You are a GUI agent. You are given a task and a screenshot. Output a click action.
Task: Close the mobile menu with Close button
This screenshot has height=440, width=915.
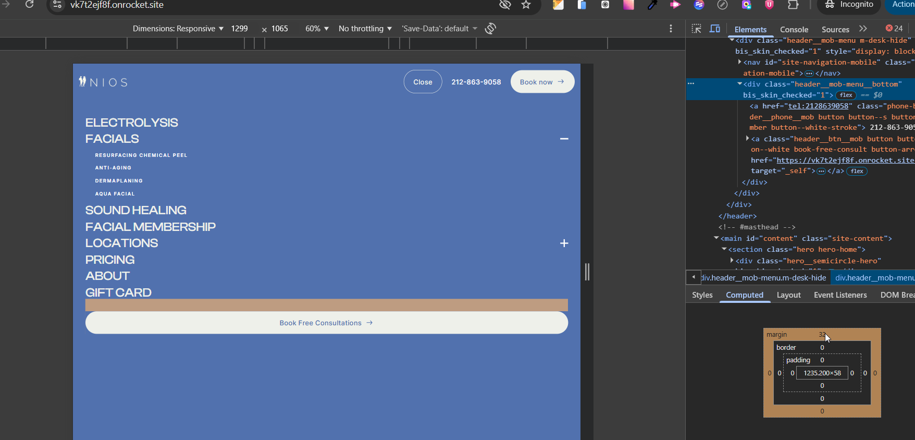pyautogui.click(x=423, y=82)
